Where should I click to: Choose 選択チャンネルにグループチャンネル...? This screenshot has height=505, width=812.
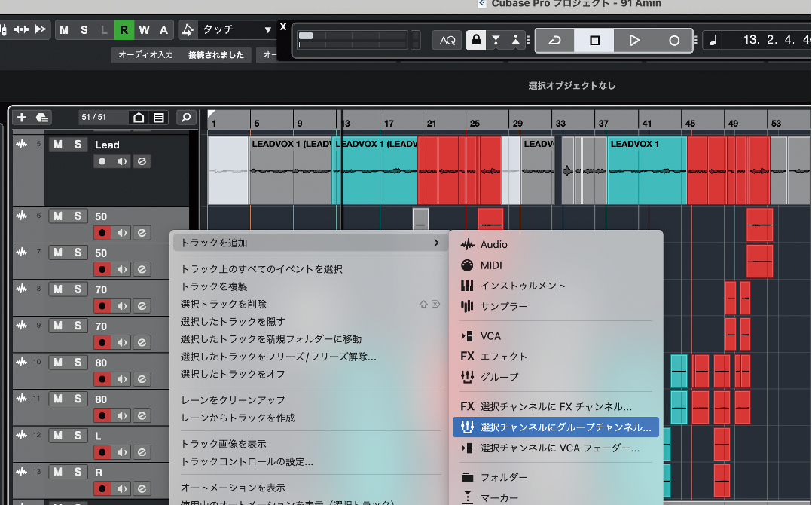point(556,427)
